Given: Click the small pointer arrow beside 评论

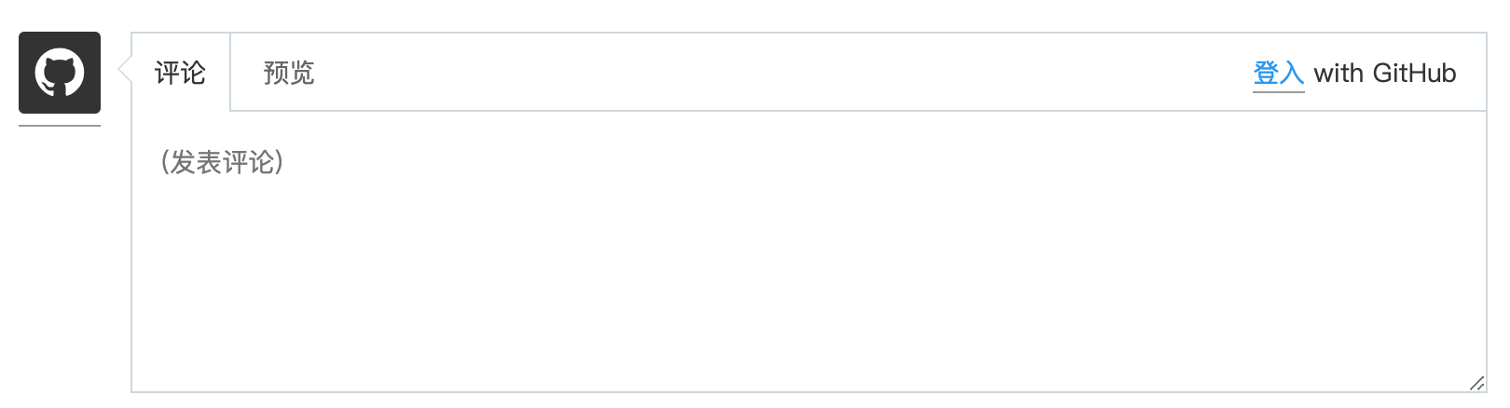Looking at the screenshot, I should coord(124,68).
